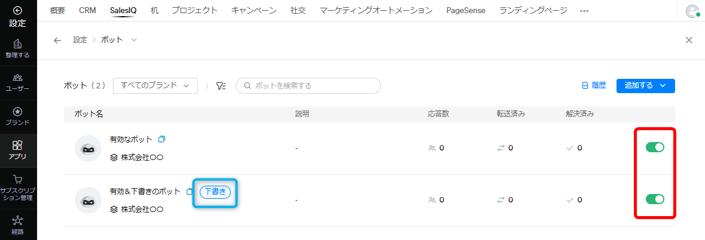Screen dimensions: 705x240
Task: Expand the ボット breadcrumb chevron
Action: 133,40
